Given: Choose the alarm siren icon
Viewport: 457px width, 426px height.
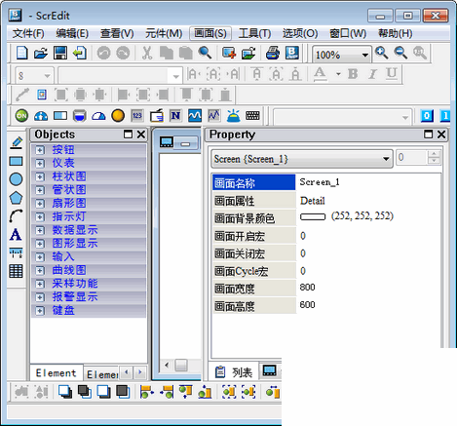Looking at the screenshot, I should point(233,116).
